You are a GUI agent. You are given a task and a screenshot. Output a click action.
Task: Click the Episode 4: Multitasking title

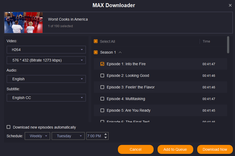[126, 99]
